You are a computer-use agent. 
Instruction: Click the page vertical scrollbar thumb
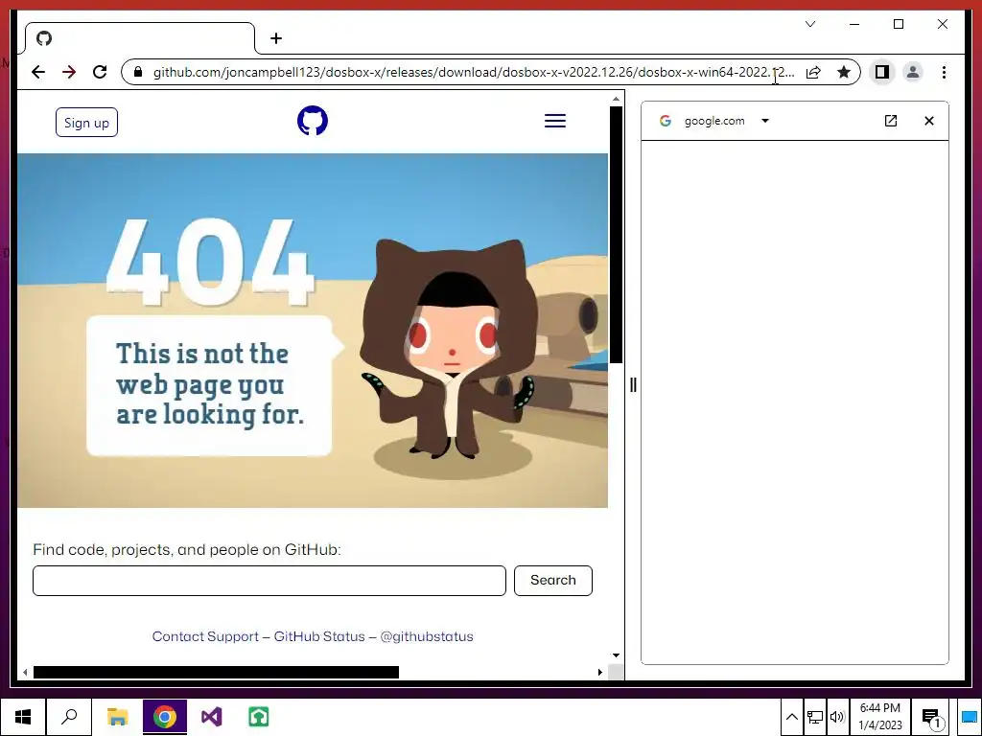617,235
